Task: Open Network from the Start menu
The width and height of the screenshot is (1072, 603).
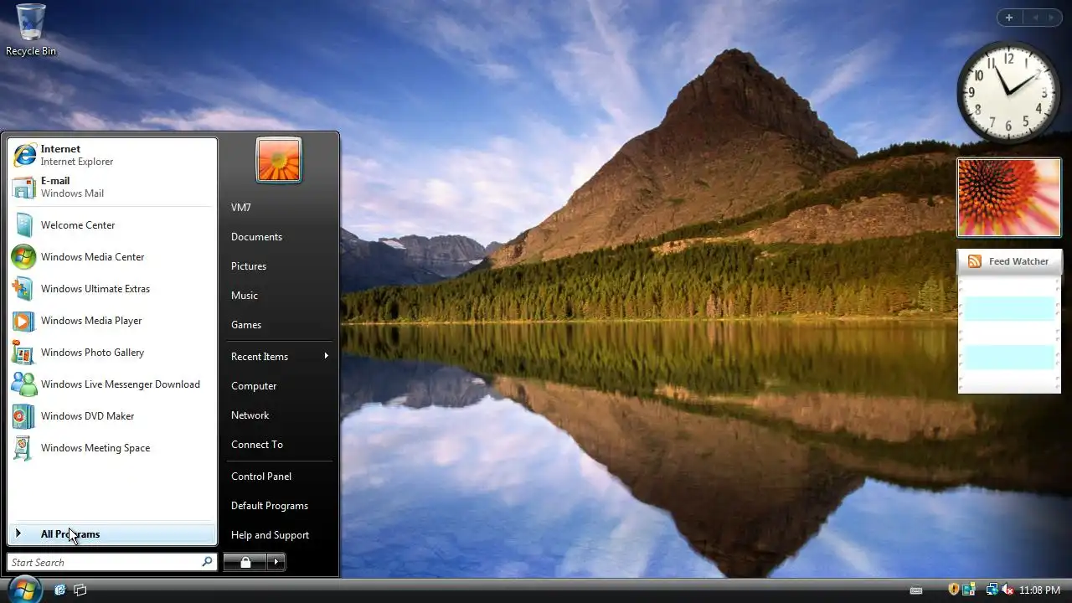Action: tap(279, 415)
